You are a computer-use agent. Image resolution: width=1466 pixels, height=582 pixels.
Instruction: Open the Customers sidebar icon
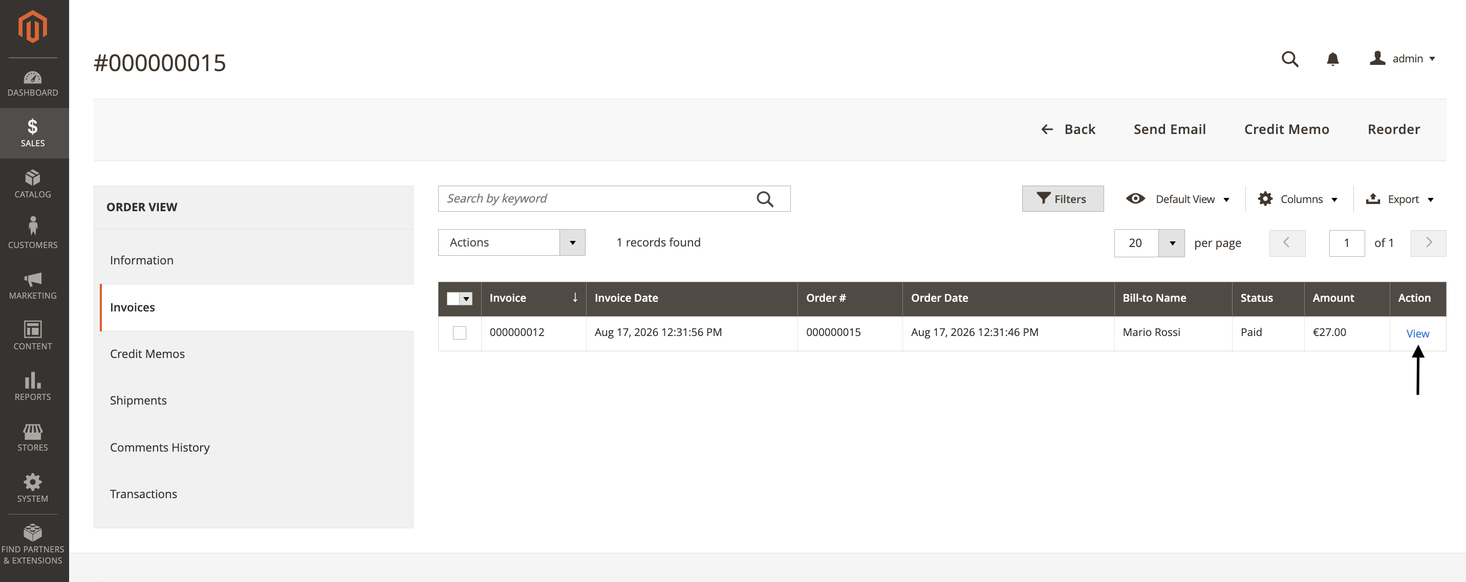coord(32,226)
